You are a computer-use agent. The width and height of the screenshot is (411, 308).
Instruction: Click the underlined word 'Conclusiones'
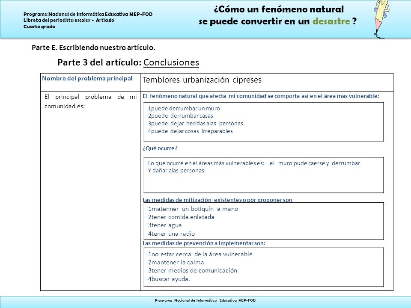tap(171, 62)
